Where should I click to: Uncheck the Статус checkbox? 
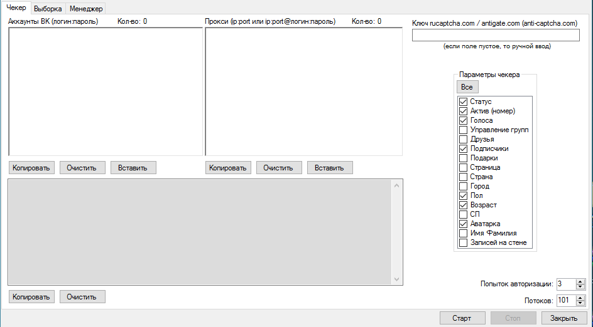[464, 101]
